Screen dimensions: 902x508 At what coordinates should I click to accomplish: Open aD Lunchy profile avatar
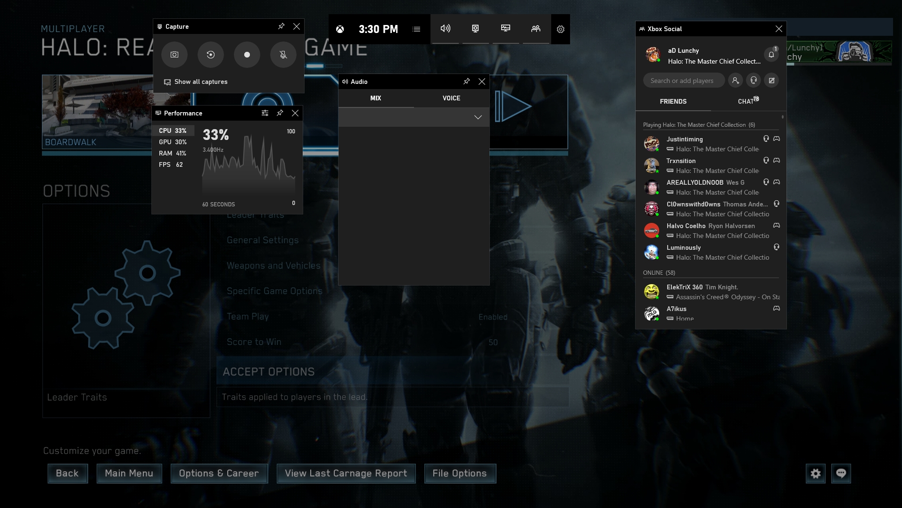point(653,55)
